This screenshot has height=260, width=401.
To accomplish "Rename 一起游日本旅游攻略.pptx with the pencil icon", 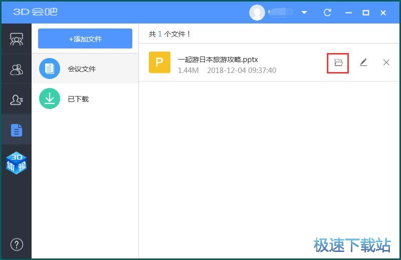I will pos(363,62).
